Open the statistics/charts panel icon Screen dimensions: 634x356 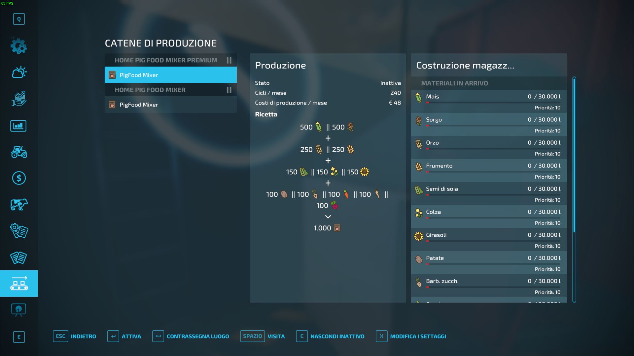pyautogui.click(x=19, y=125)
